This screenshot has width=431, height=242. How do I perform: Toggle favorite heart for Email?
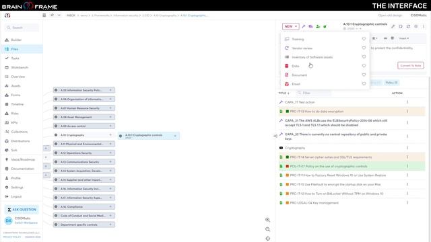tap(364, 83)
